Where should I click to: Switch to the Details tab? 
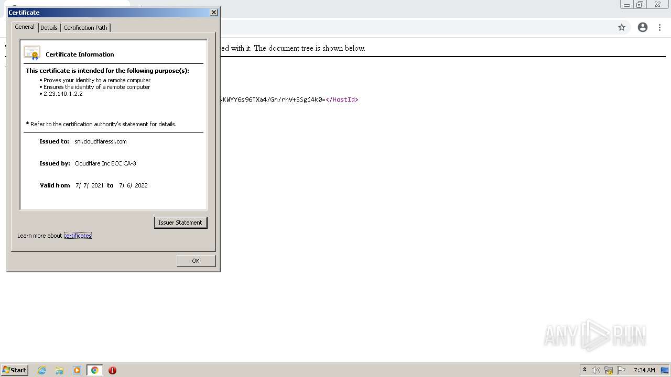coord(49,28)
